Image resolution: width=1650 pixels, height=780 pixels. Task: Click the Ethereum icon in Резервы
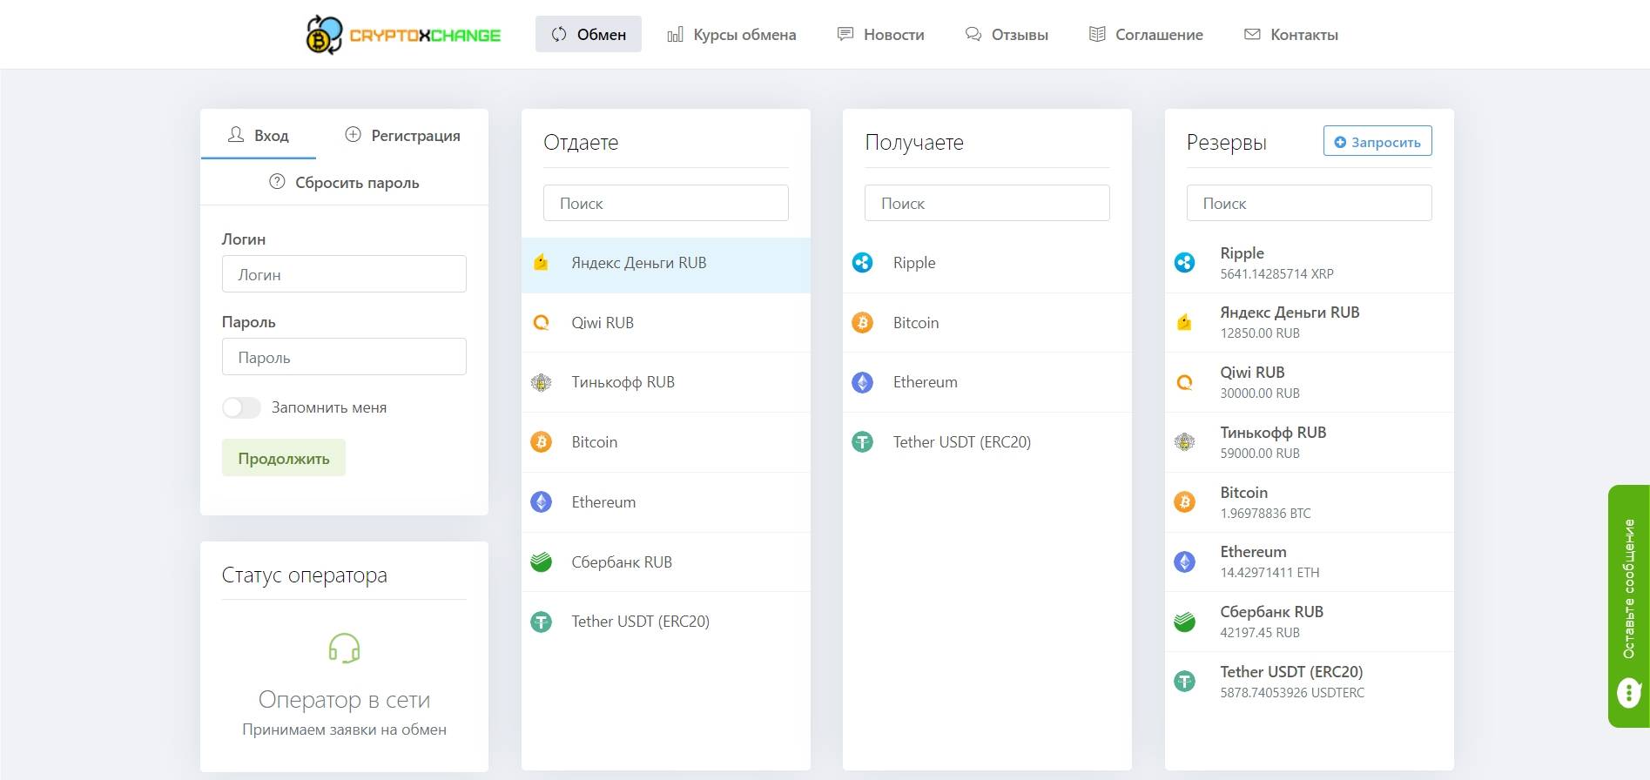click(x=1184, y=562)
